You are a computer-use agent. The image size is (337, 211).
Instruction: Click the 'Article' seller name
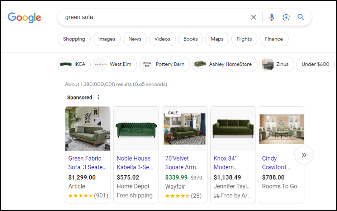(x=77, y=186)
